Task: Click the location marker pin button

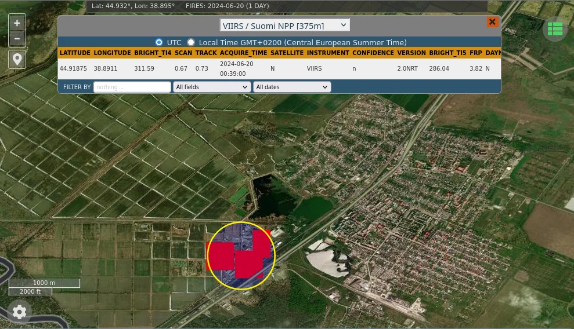Action: 17,59
